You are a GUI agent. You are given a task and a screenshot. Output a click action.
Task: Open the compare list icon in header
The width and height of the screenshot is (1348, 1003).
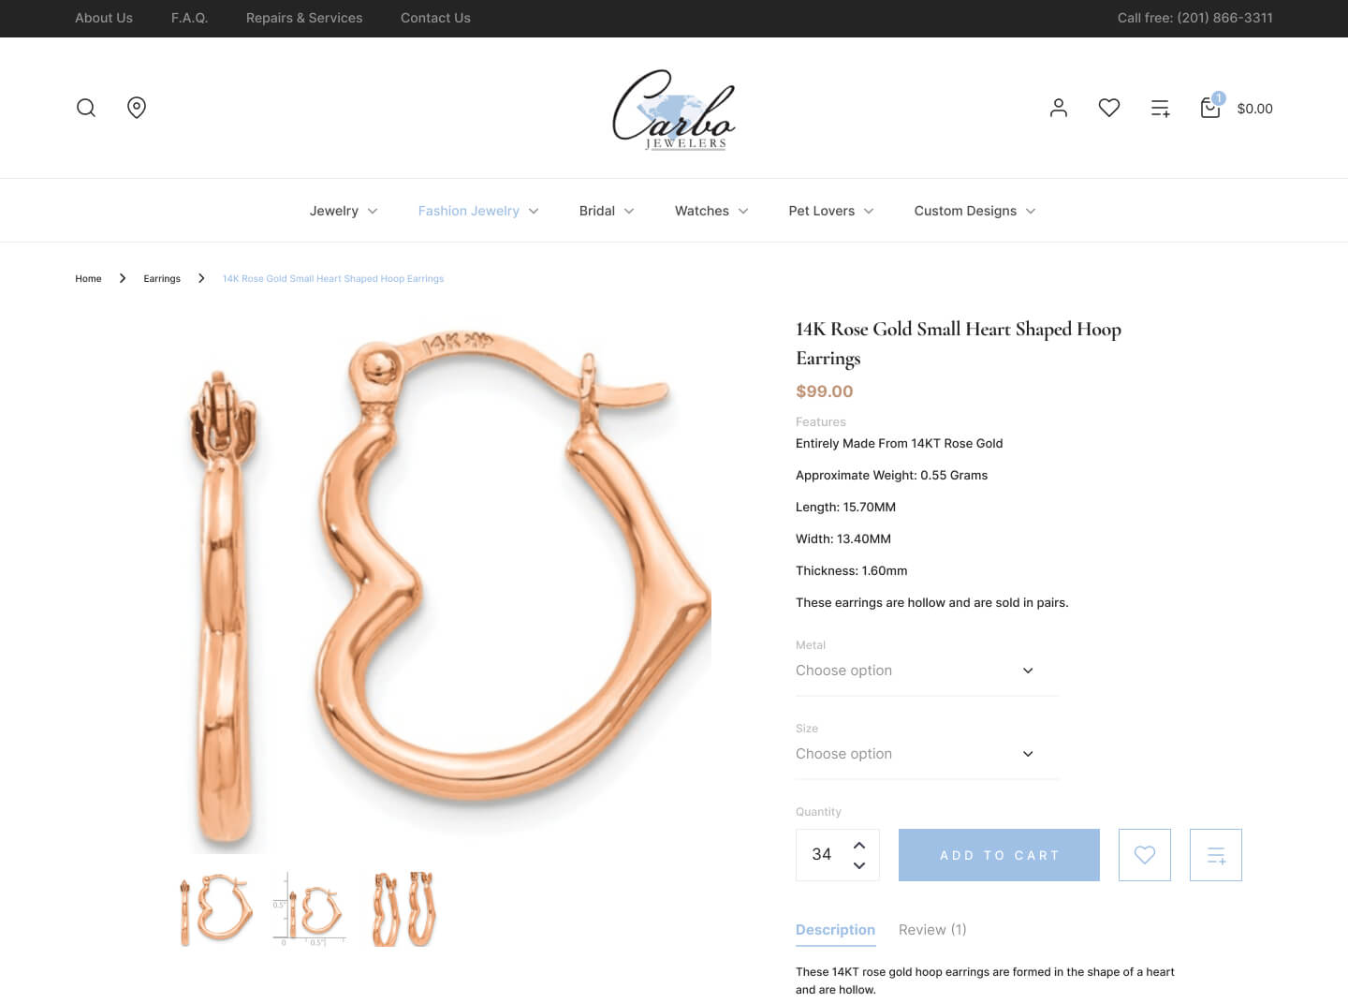point(1160,109)
